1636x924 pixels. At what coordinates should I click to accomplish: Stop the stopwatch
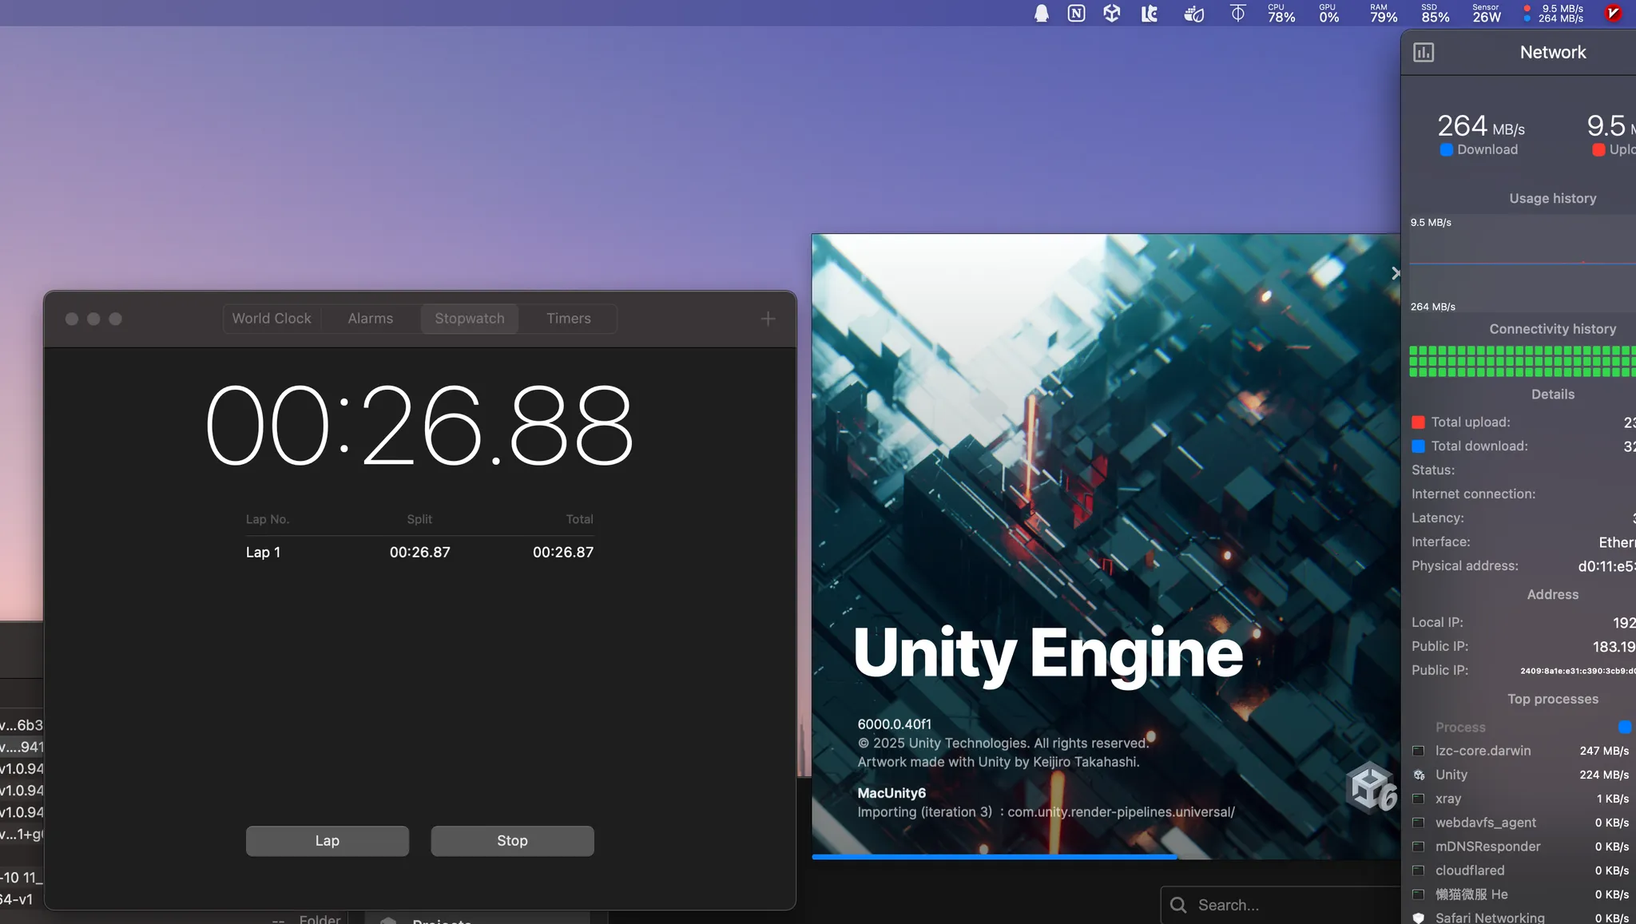point(513,841)
